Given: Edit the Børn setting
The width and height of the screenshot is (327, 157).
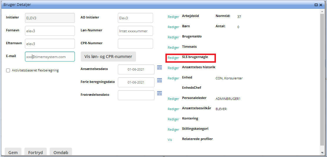Looking at the screenshot, I should coord(173,27).
